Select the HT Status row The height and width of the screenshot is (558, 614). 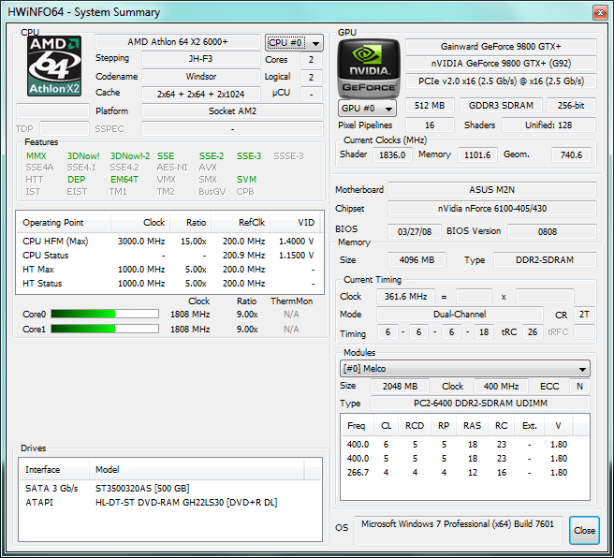click(169, 284)
